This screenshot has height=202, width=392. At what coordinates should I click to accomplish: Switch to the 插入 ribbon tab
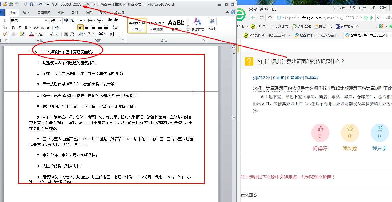click(x=26, y=12)
